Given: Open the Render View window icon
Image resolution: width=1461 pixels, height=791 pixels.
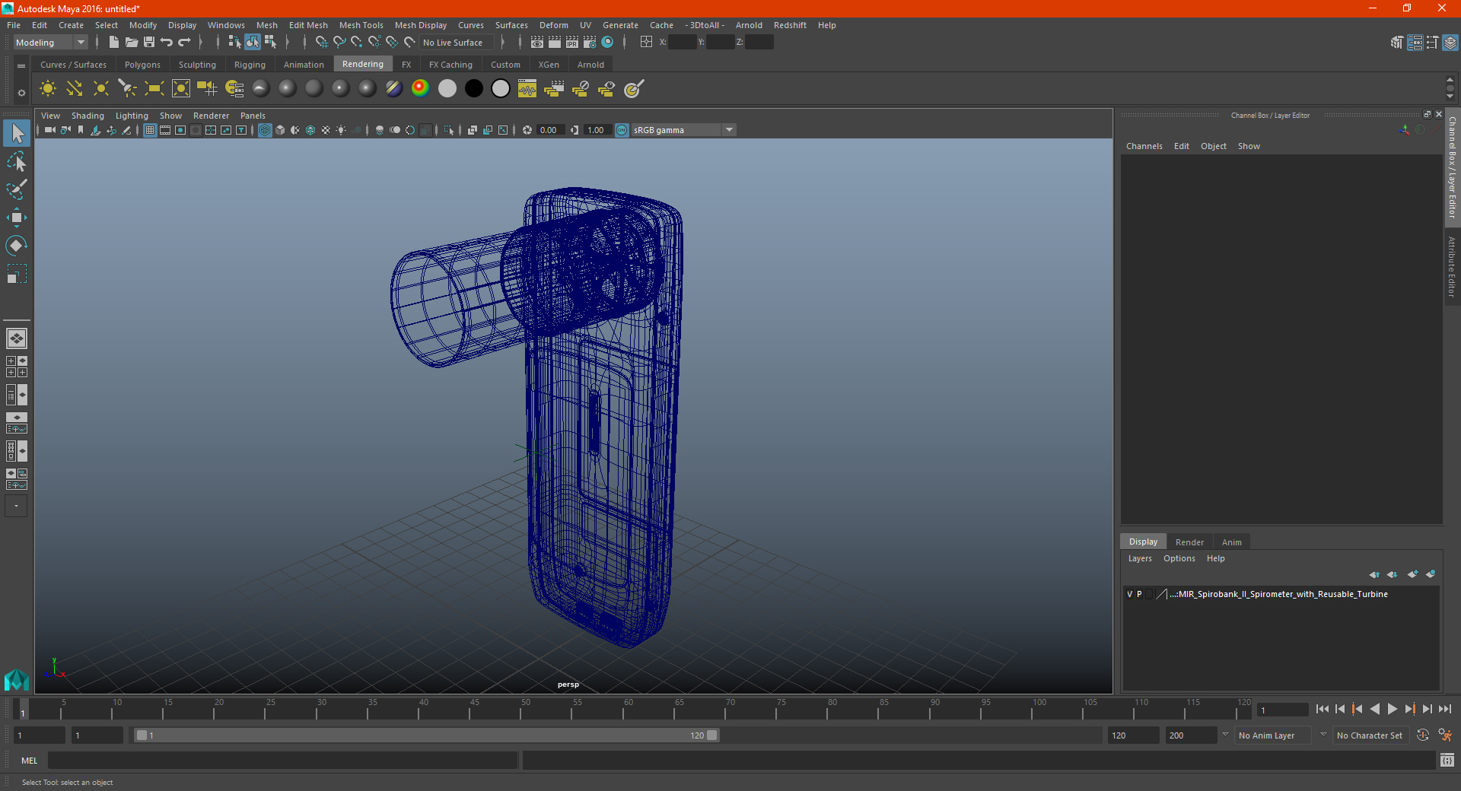Looking at the screenshot, I should point(537,43).
